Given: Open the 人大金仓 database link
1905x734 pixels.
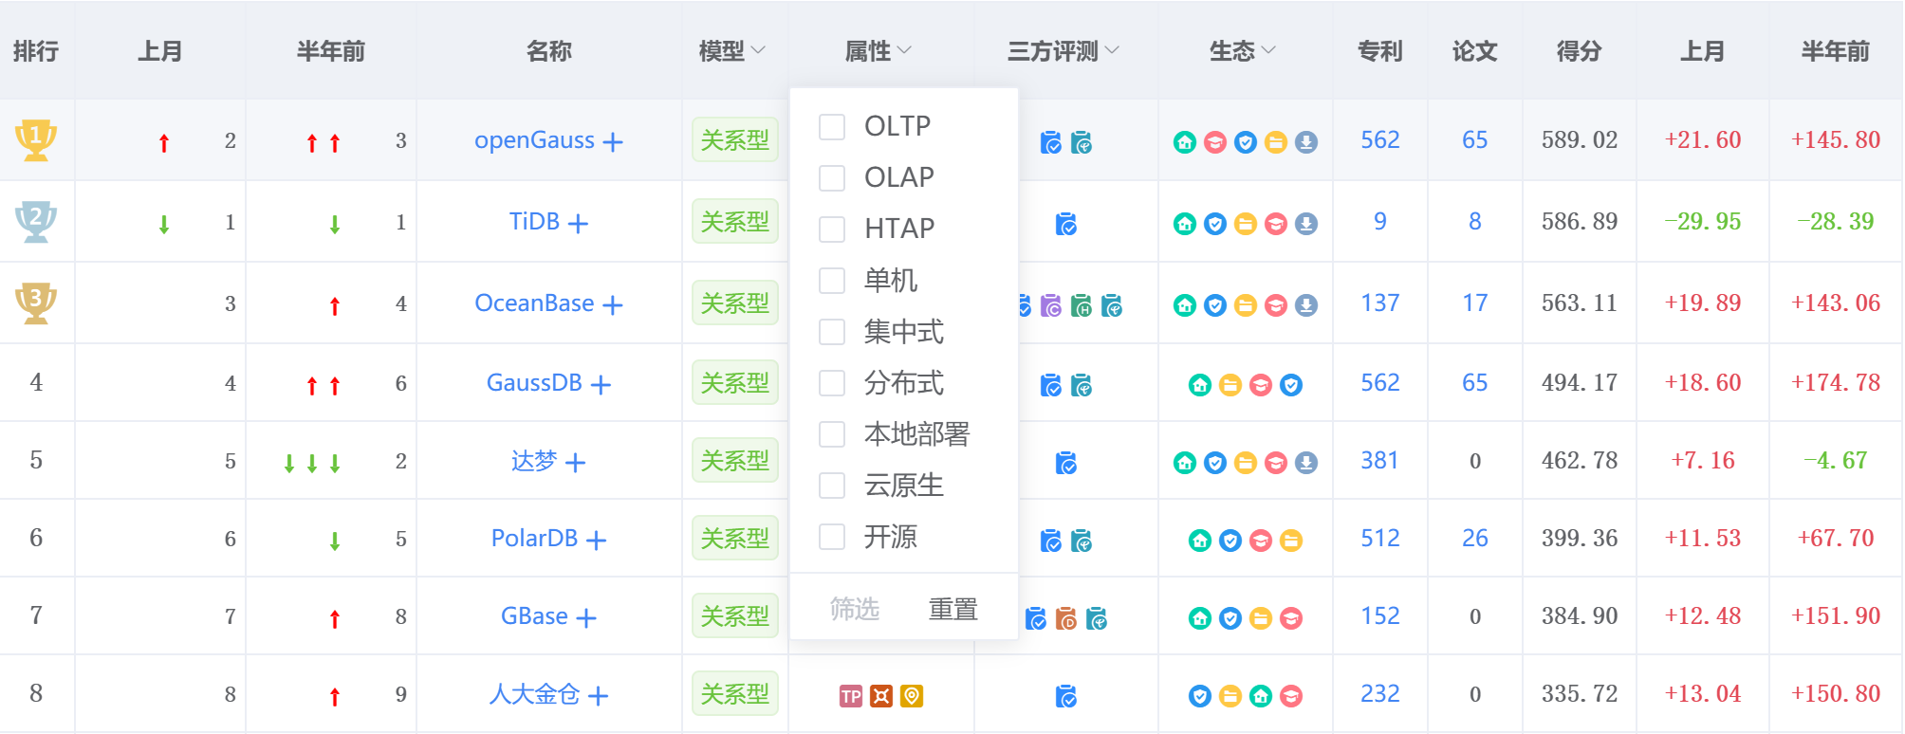Looking at the screenshot, I should click(534, 694).
